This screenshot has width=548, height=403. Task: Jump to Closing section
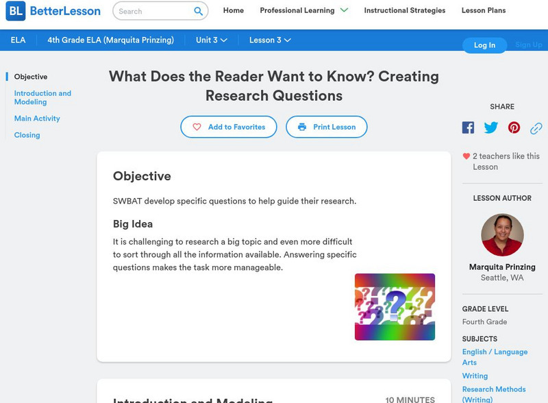[x=27, y=135]
